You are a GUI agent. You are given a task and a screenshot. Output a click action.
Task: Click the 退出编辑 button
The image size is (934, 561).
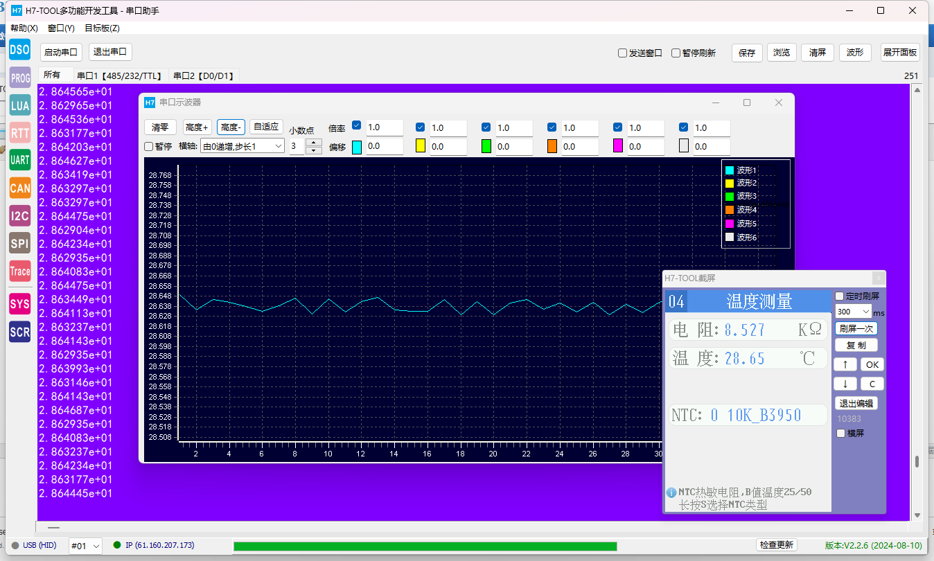[x=856, y=404]
